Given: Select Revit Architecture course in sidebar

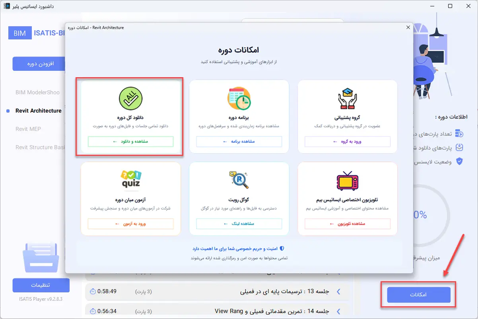Looking at the screenshot, I should 38,111.
